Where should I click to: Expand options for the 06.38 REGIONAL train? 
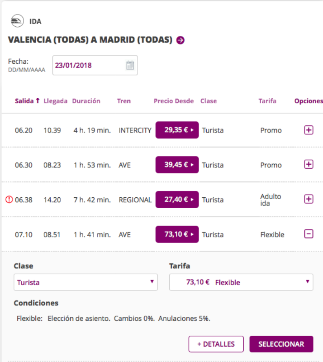pos(309,199)
